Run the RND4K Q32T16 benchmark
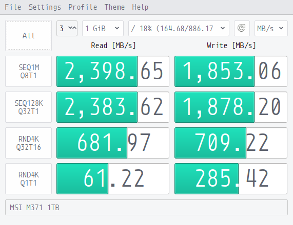The width and height of the screenshot is (293, 225). [28, 143]
